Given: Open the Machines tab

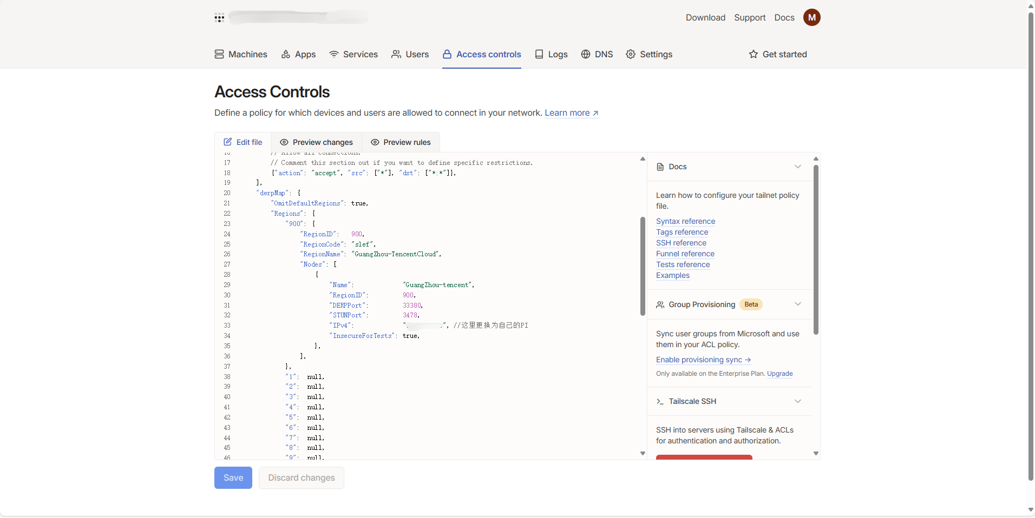Looking at the screenshot, I should point(241,54).
